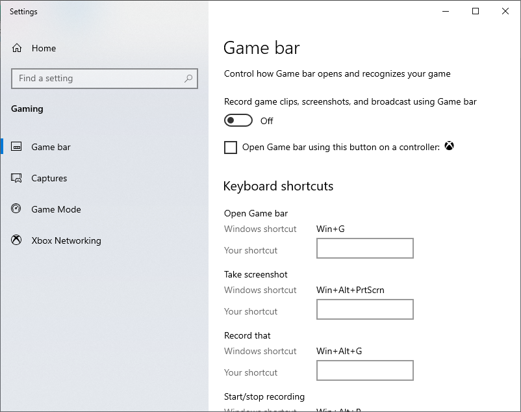Click the search magnifier icon
Viewport: 521px width, 412px height.
pyautogui.click(x=188, y=79)
